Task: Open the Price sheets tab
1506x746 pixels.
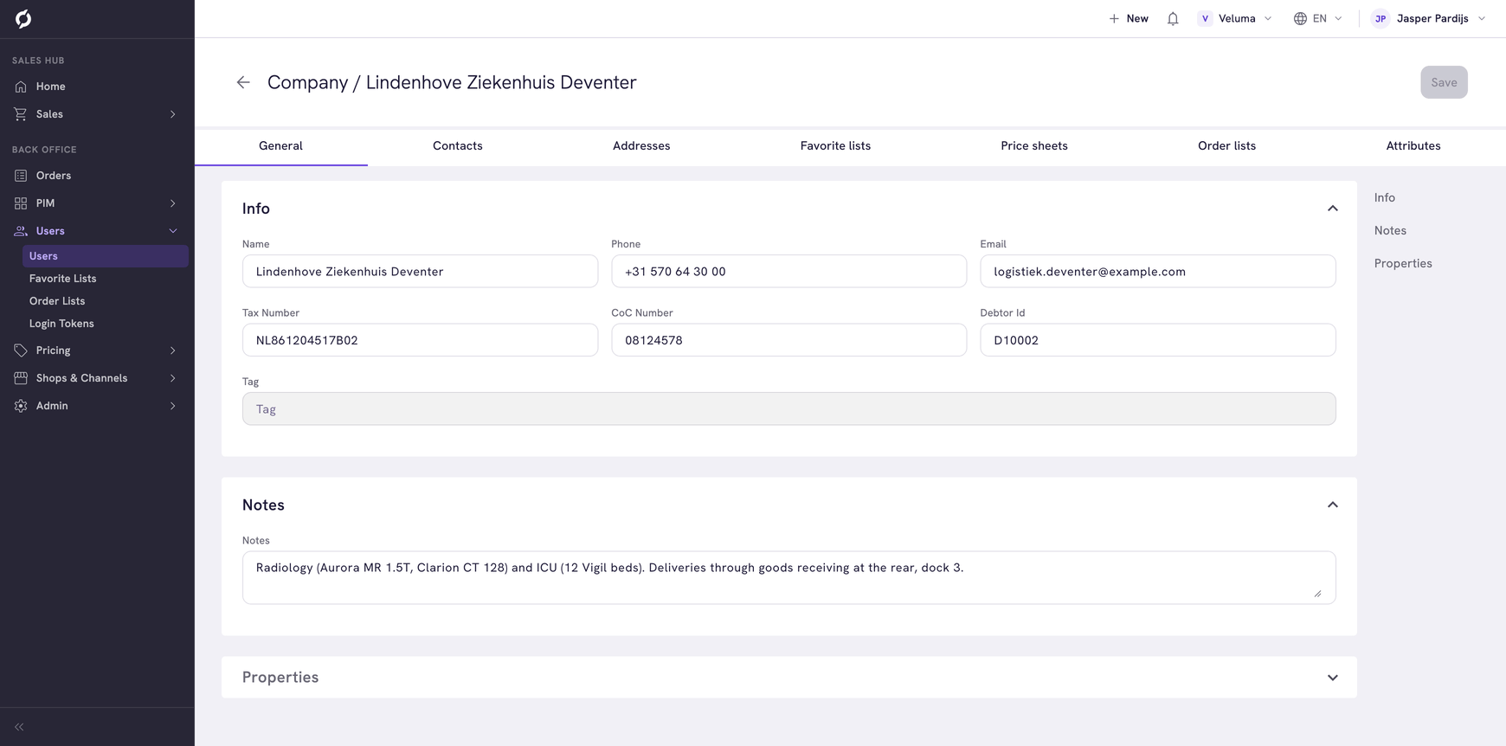Action: 1034,146
